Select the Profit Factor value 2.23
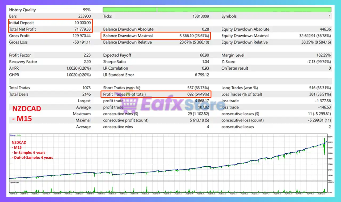The width and height of the screenshot is (341, 202). coord(87,55)
